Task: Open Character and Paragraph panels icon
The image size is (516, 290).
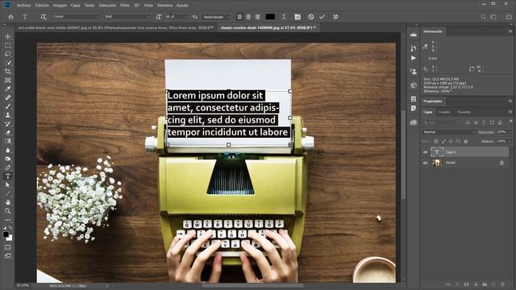Action: point(298,17)
